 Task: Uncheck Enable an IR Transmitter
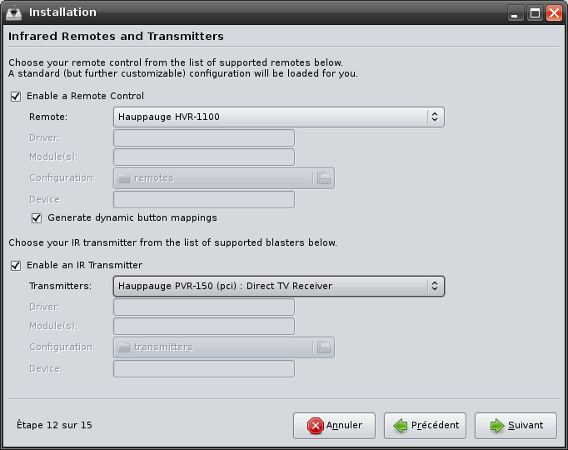16,266
